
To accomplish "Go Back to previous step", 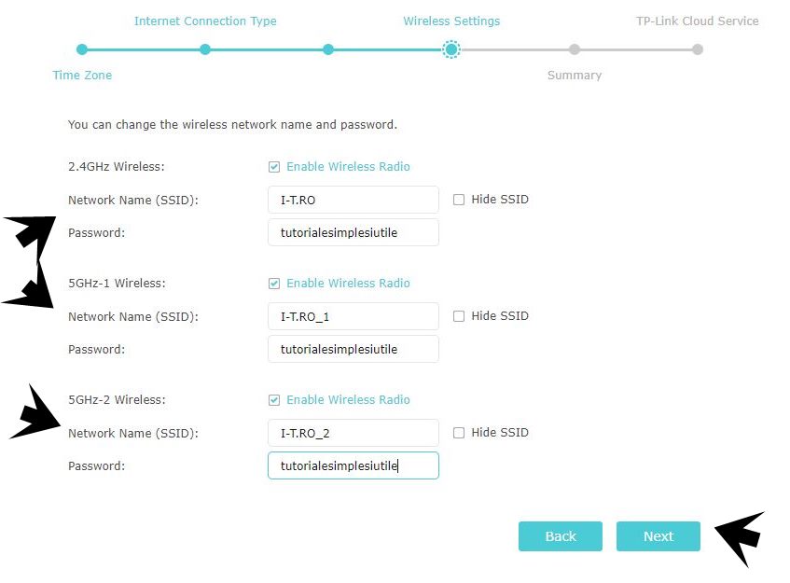I will [561, 536].
